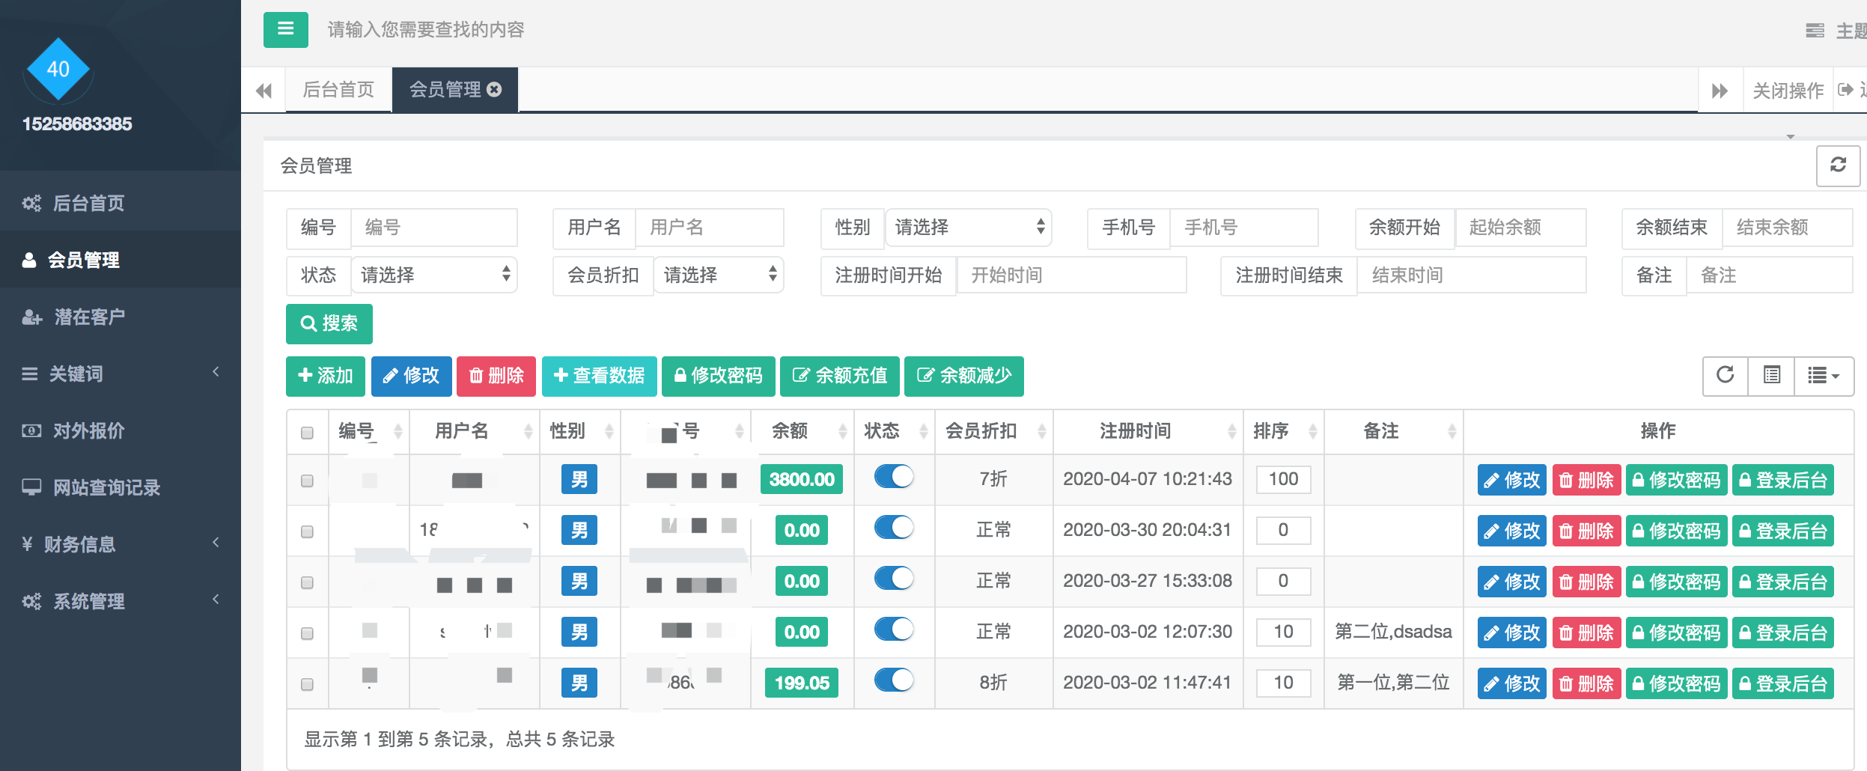
Task: Open 对外报价 in the sidebar
Action: coord(121,430)
